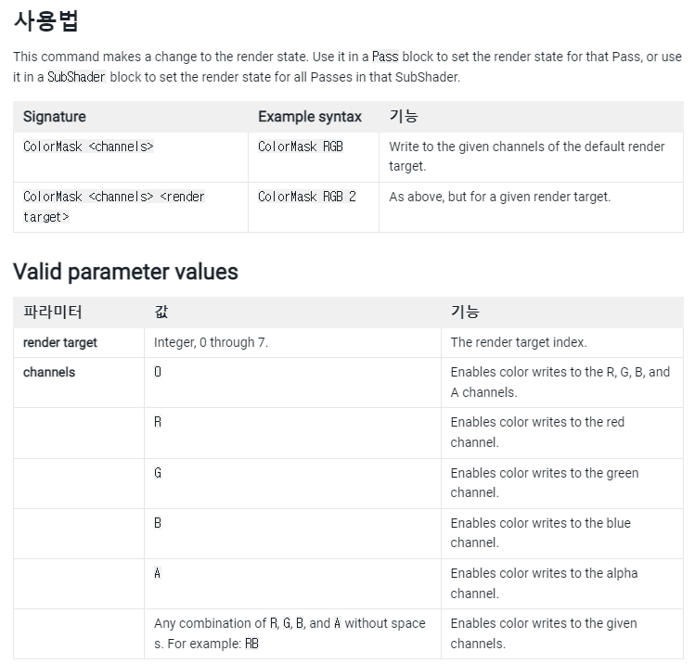Click the "사용법" section heading
Viewport: 695px width, 664px height.
[45, 20]
